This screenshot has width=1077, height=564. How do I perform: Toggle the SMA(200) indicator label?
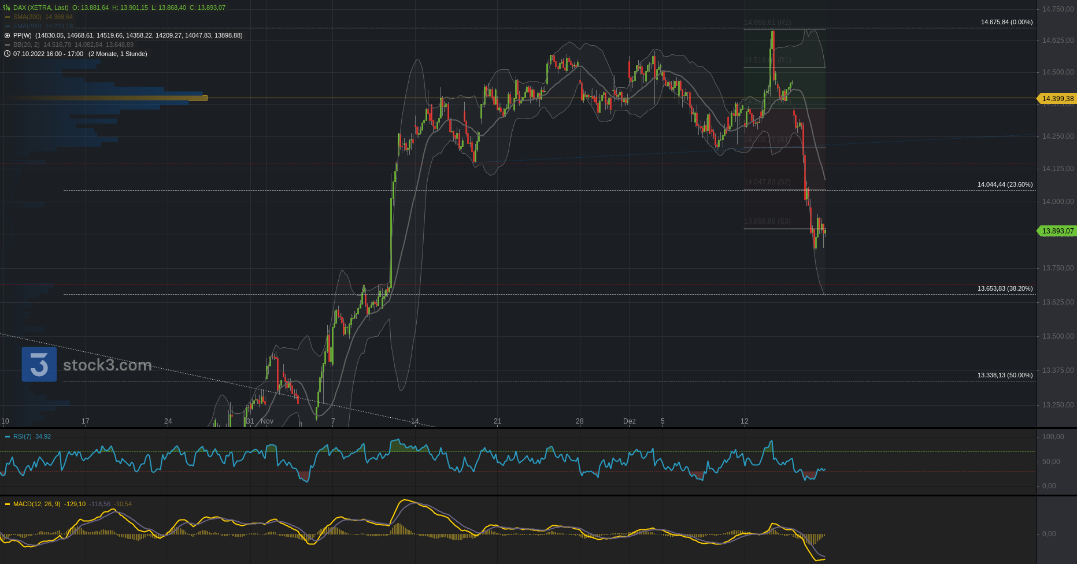click(x=27, y=17)
